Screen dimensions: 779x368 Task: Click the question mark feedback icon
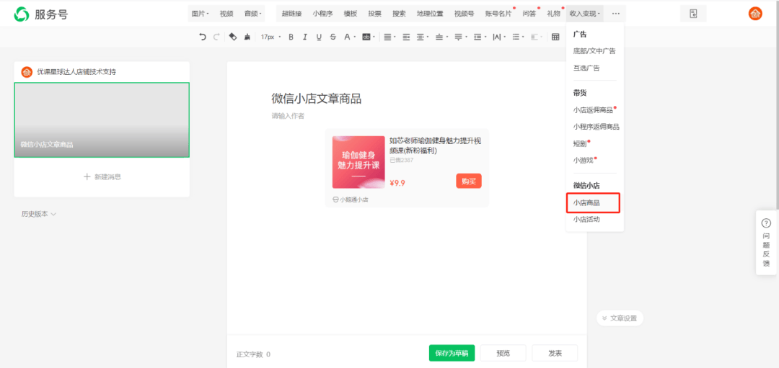pos(766,223)
